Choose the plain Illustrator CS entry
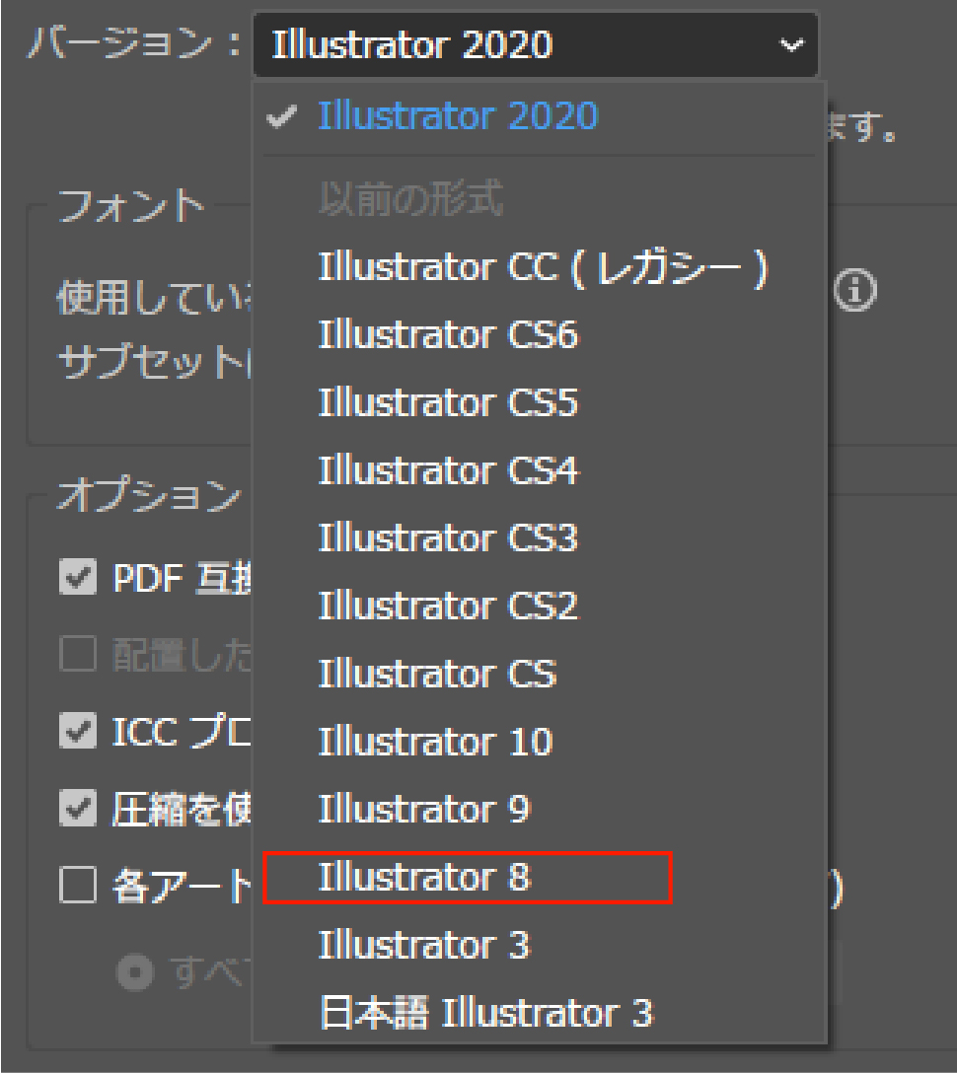Viewport: 957px width, 1073px height. (437, 674)
